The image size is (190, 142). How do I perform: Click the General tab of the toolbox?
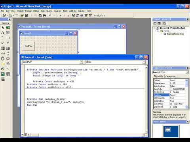pos(6,23)
